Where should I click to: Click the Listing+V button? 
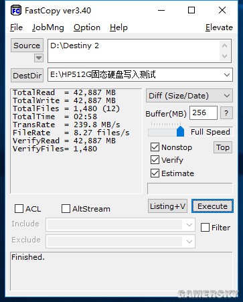[x=167, y=206]
